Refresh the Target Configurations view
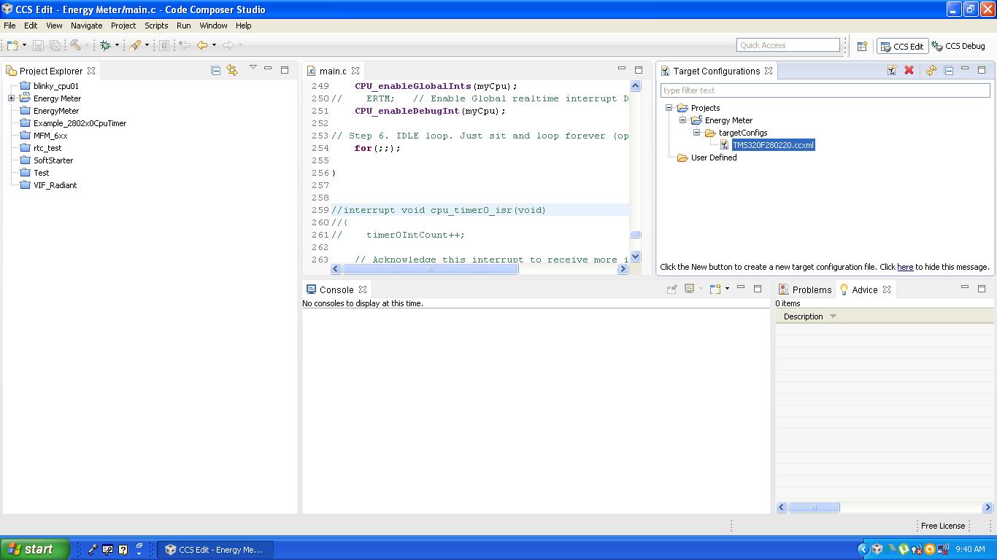The image size is (997, 560). 931,70
